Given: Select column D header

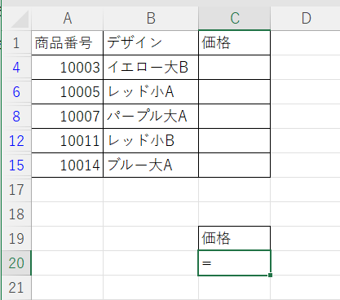Looking at the screenshot, I should pos(306,19).
